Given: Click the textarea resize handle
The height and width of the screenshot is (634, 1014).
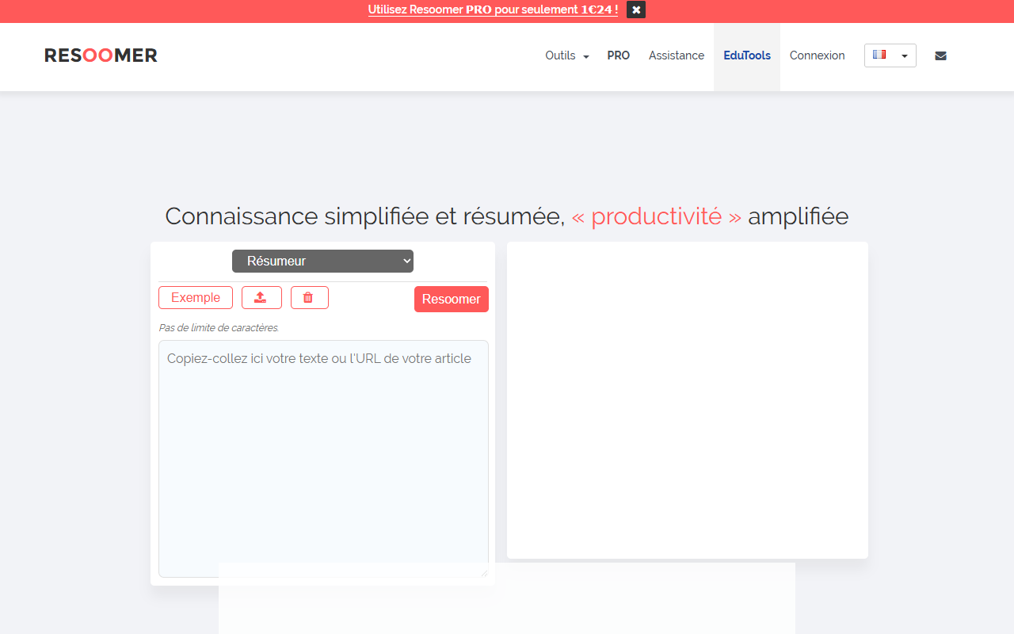Looking at the screenshot, I should coord(484,573).
